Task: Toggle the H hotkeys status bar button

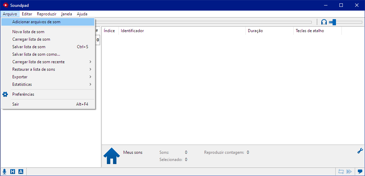Action: click(13, 172)
